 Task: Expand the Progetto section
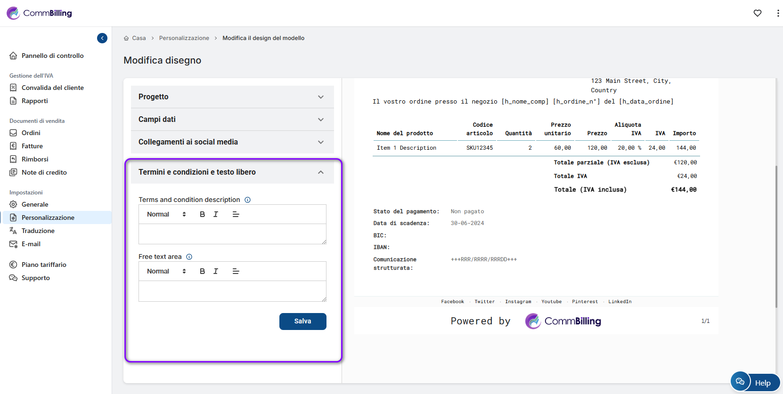coord(232,97)
